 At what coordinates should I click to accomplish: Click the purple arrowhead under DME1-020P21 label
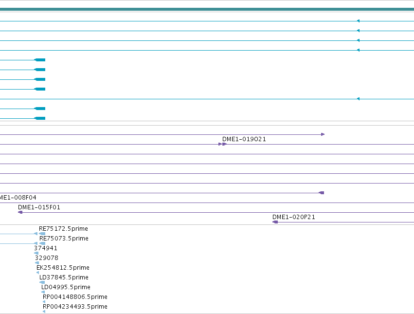point(275,222)
